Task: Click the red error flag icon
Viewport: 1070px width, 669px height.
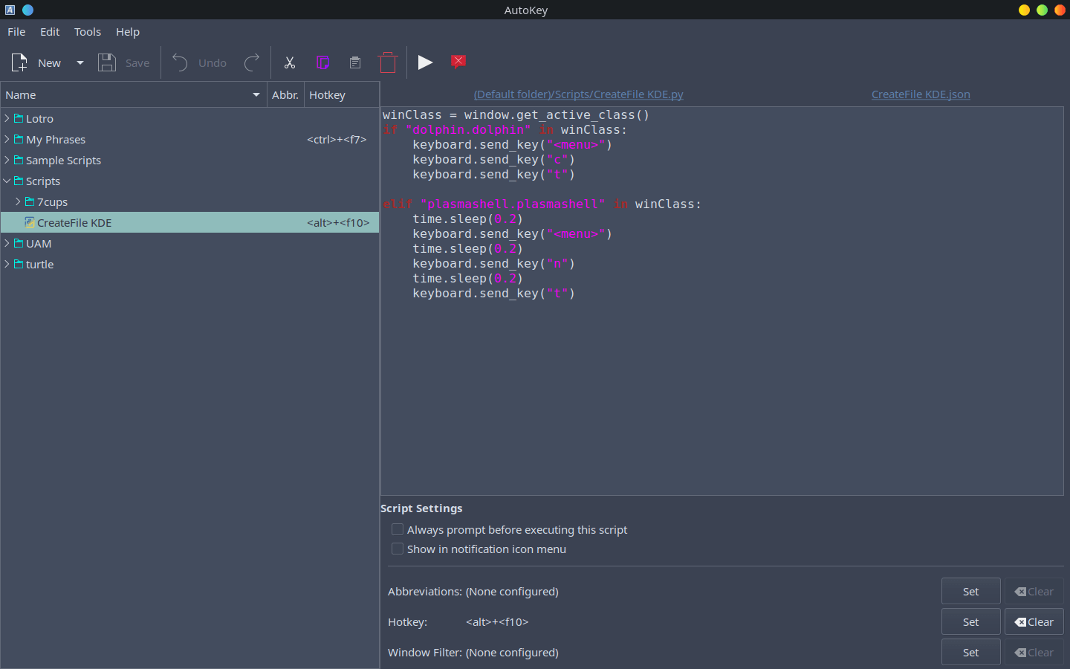Action: (x=458, y=62)
